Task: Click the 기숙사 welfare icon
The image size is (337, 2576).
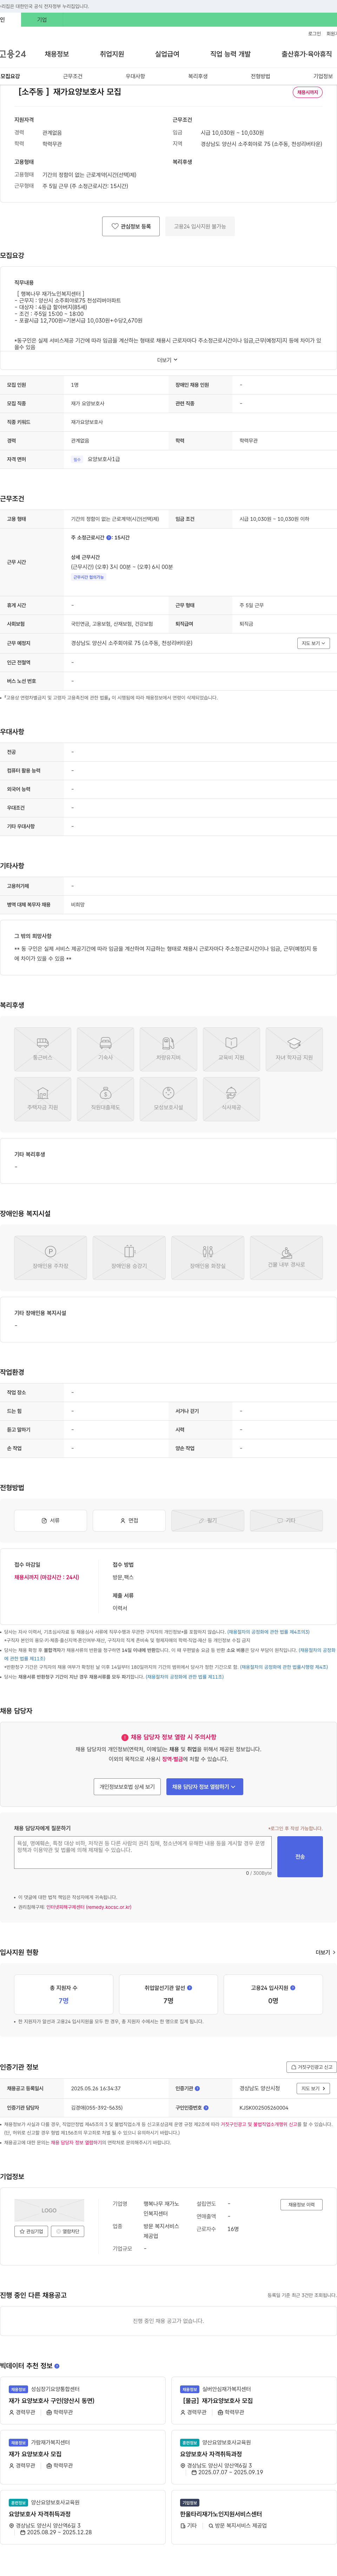Action: coord(105,1049)
